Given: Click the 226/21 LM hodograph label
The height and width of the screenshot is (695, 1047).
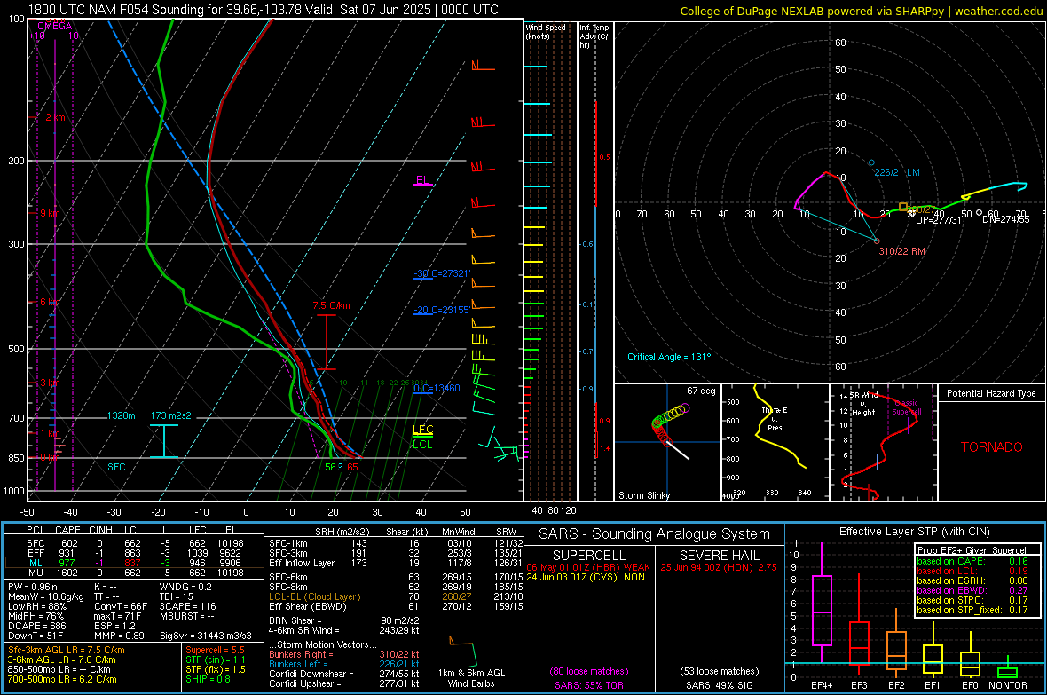Looking at the screenshot, I should point(897,172).
